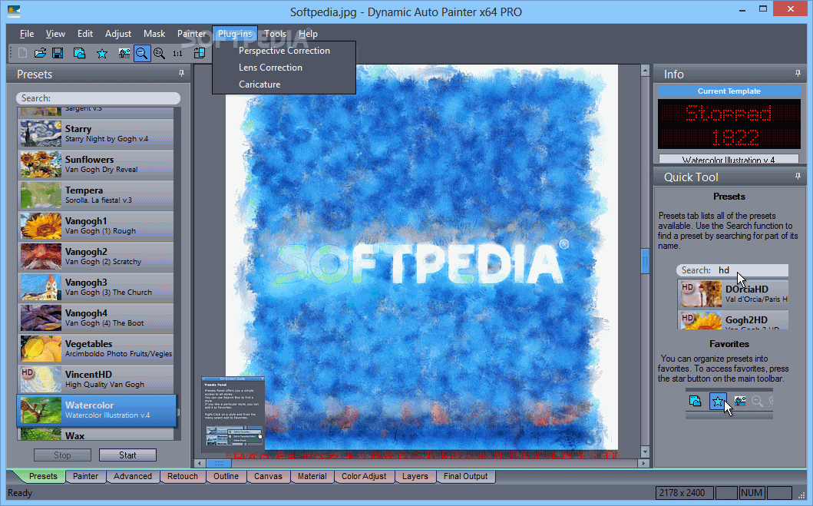Open the Mask menu
This screenshot has width=813, height=506.
point(154,34)
